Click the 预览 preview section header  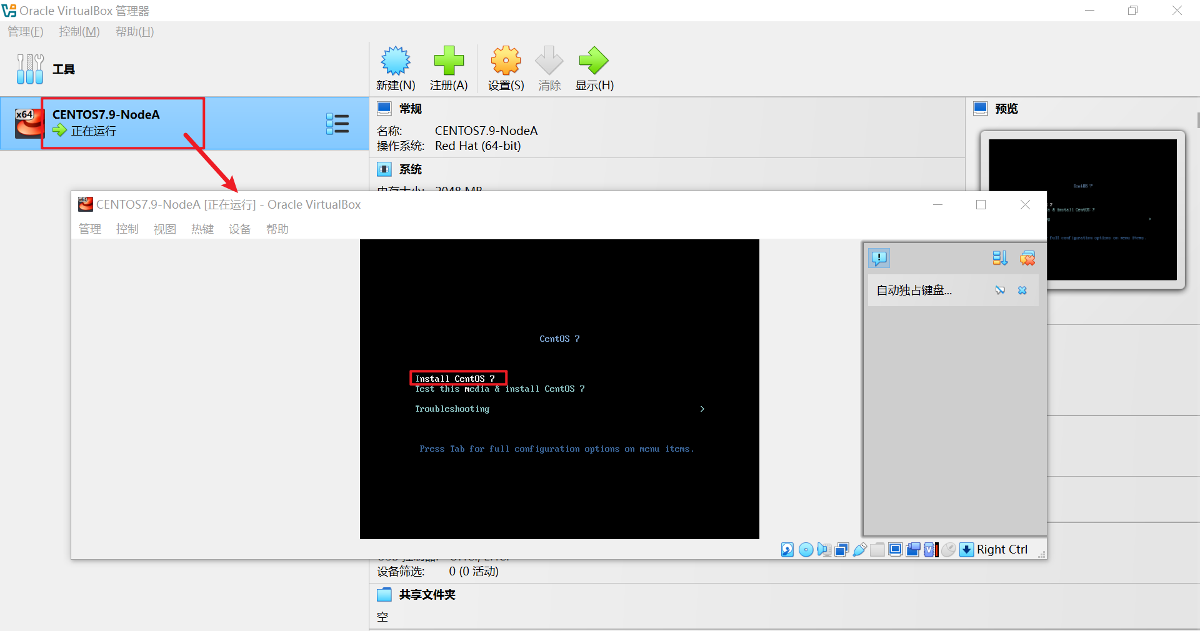pos(1007,109)
